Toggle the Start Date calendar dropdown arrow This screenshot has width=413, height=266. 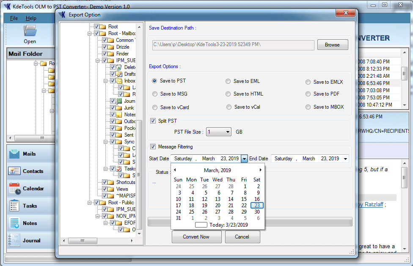[244, 159]
